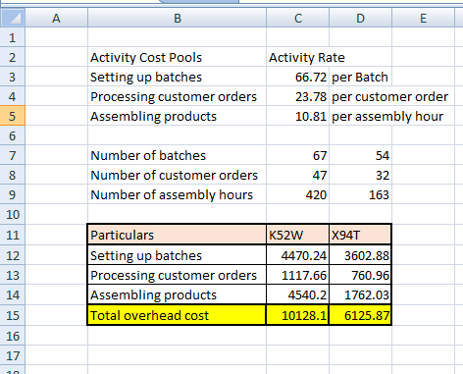
Task: Select row 2 header
Action: (x=13, y=57)
